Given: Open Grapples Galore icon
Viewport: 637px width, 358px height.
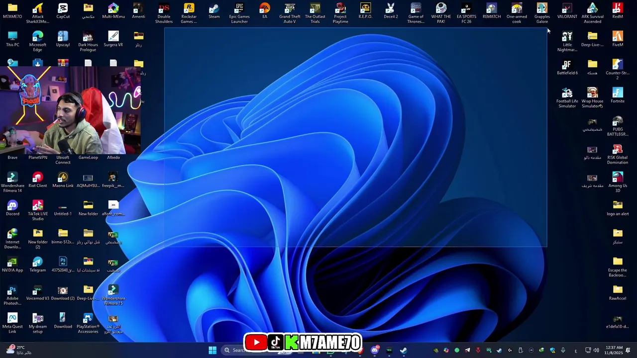Looking at the screenshot, I should (542, 13).
